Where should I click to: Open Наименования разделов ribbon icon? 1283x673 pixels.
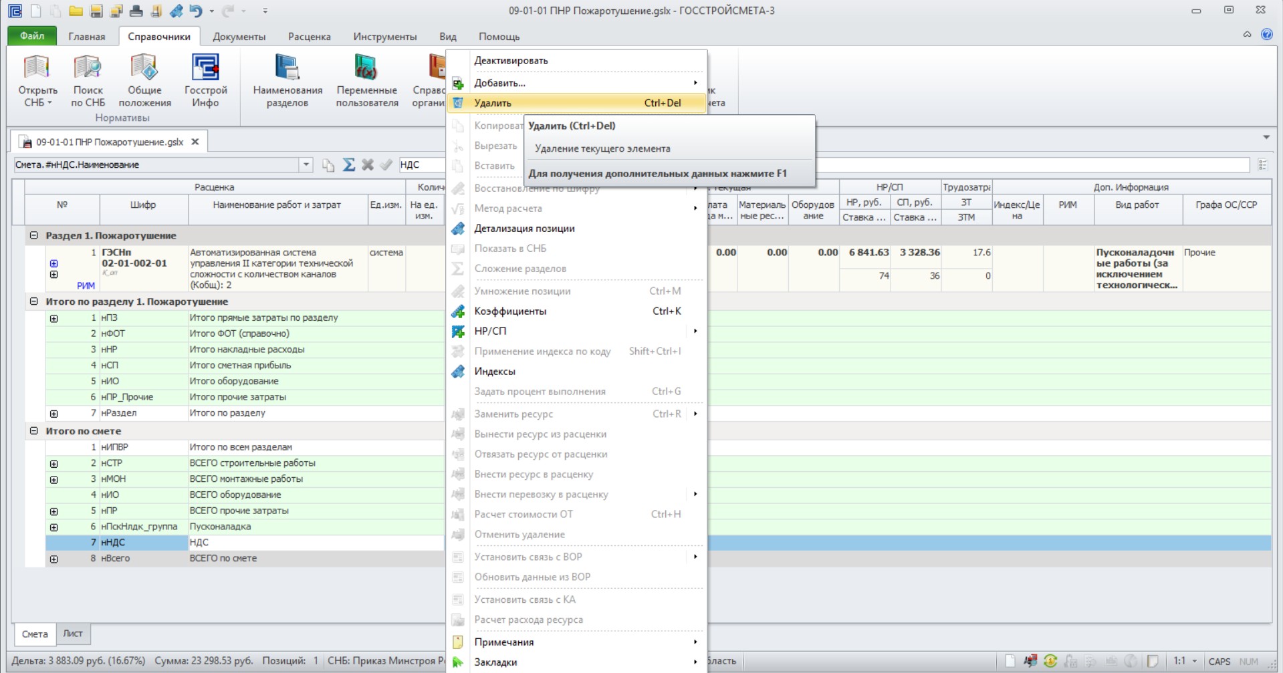(x=287, y=81)
